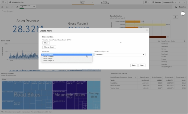The image size is (188, 114).
Task: Choose Gross Margin % from measures list
Action: tap(49, 61)
